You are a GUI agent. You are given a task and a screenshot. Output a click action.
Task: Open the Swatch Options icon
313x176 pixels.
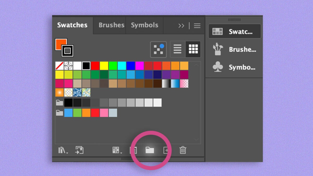point(134,150)
